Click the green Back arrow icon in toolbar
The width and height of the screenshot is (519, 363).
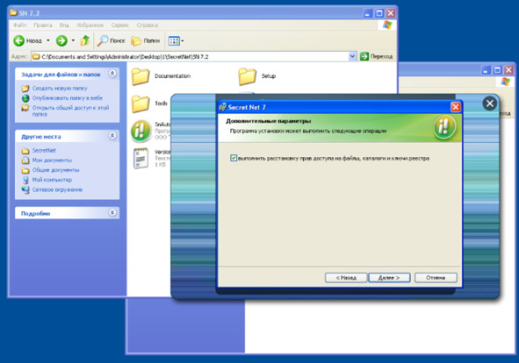[x=18, y=40]
